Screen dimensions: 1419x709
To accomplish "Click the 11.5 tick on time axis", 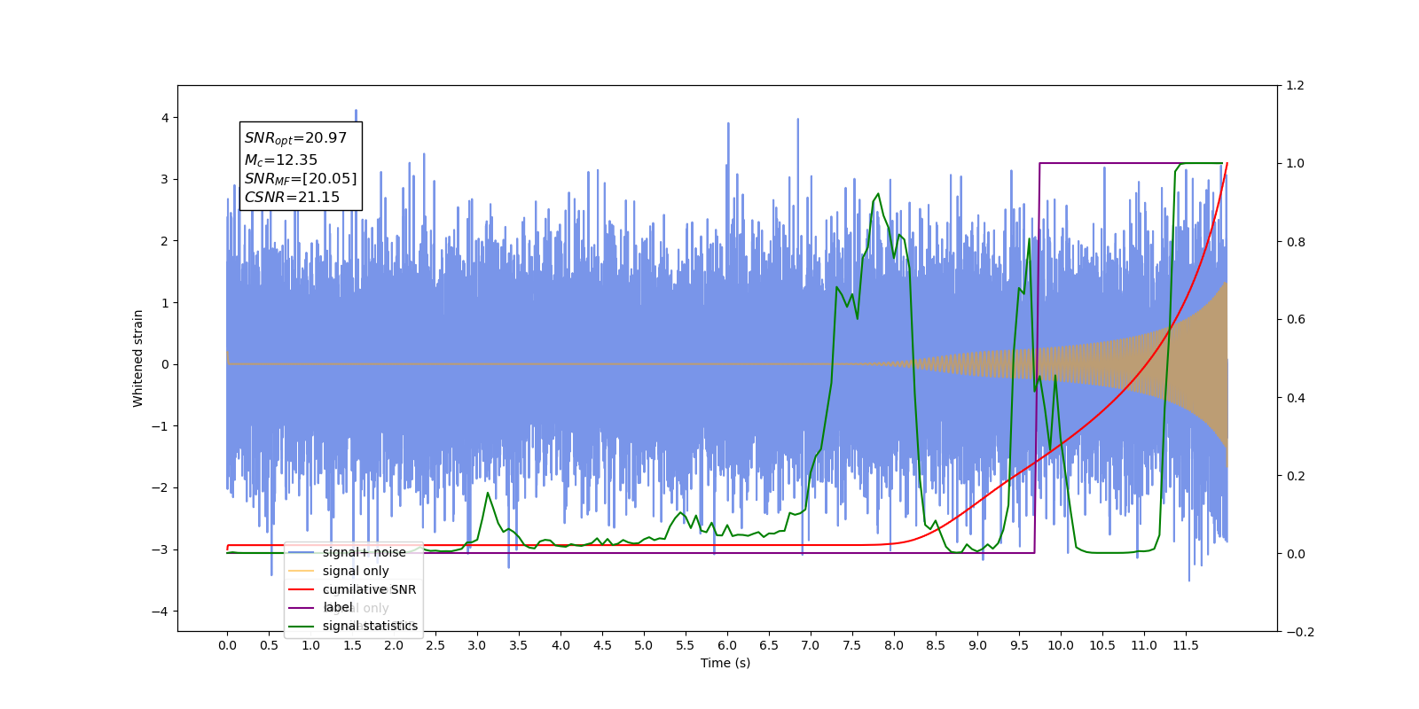I will click(1185, 645).
